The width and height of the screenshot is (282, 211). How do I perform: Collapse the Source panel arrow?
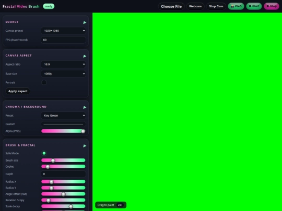(85, 22)
